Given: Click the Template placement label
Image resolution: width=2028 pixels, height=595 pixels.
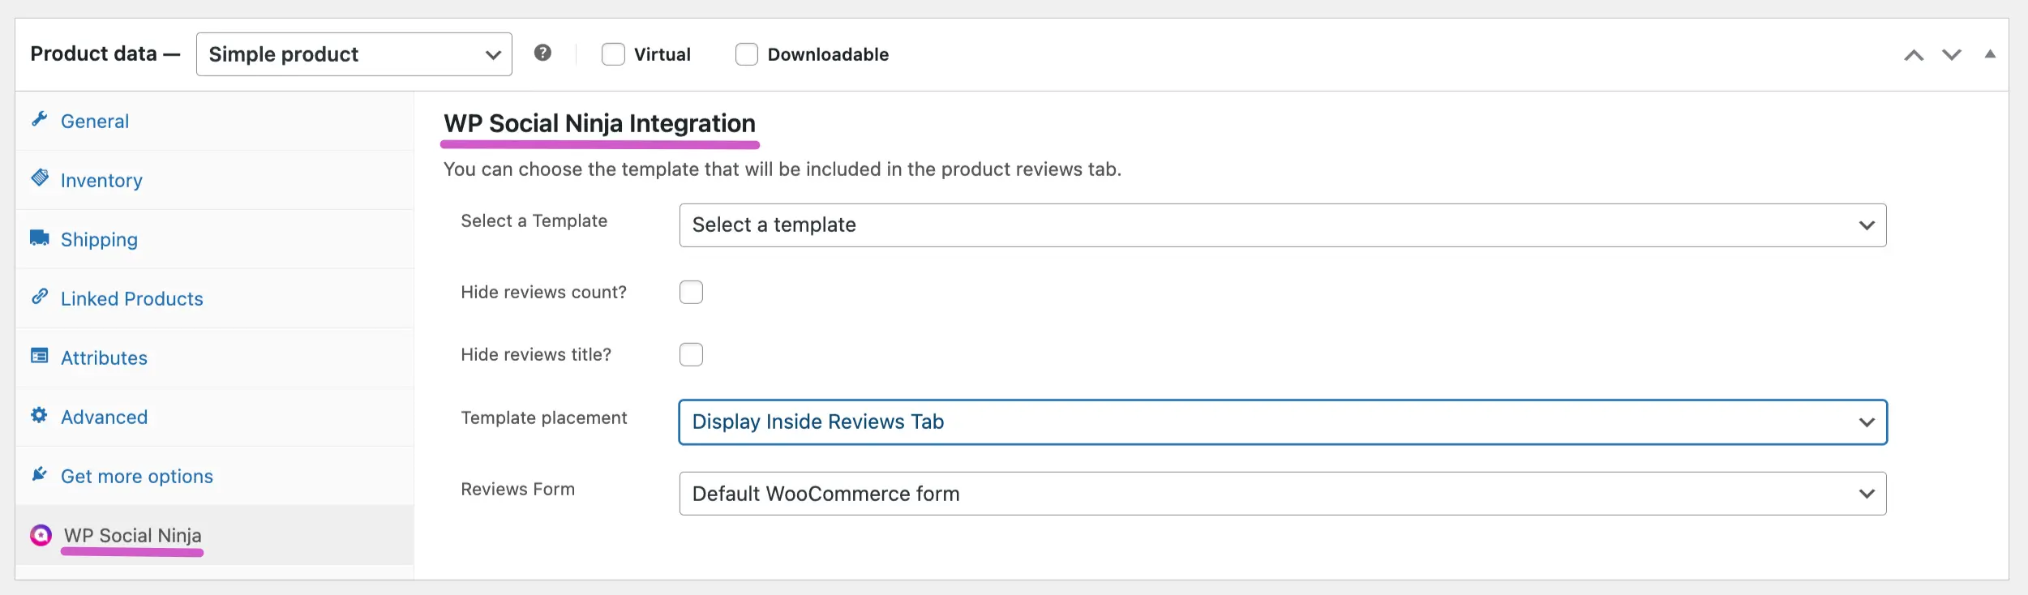Looking at the screenshot, I should [544, 417].
